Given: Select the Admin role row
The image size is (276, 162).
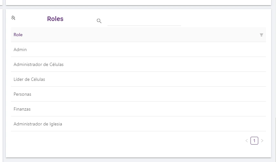Looking at the screenshot, I should click(x=138, y=49).
